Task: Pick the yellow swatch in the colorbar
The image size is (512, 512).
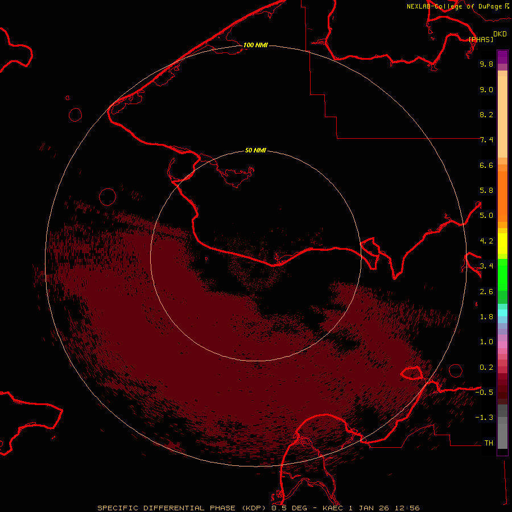Action: tap(502, 243)
